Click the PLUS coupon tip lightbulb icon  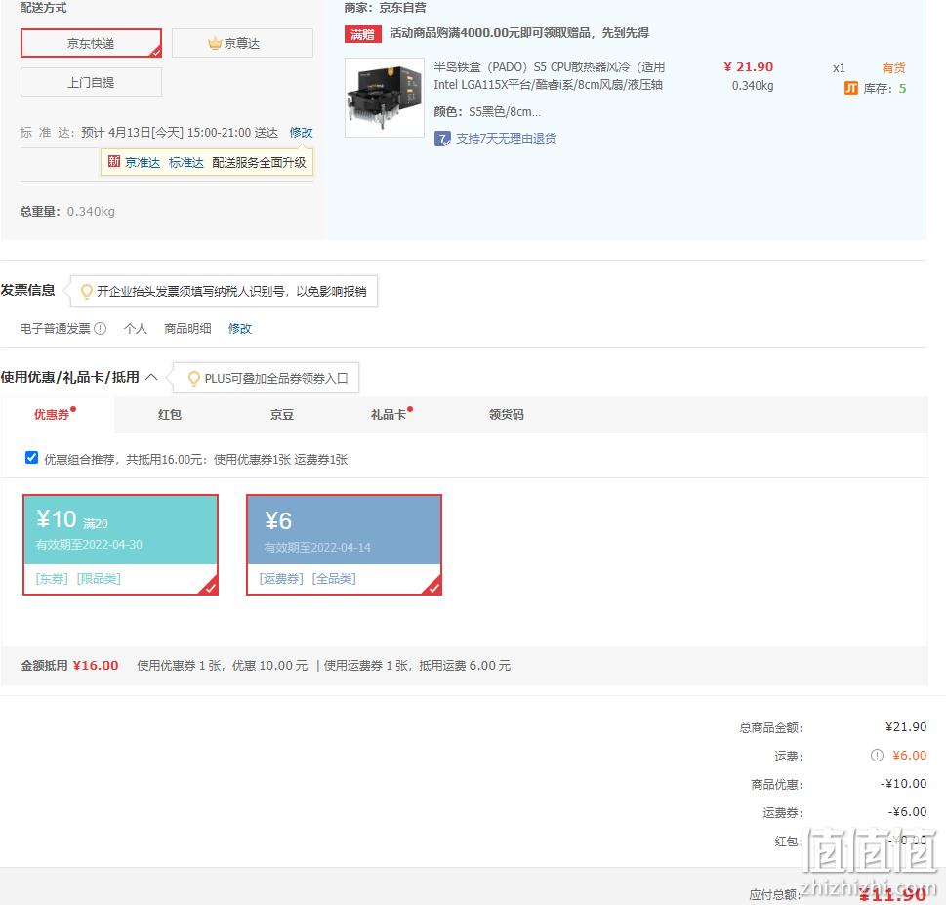point(193,378)
